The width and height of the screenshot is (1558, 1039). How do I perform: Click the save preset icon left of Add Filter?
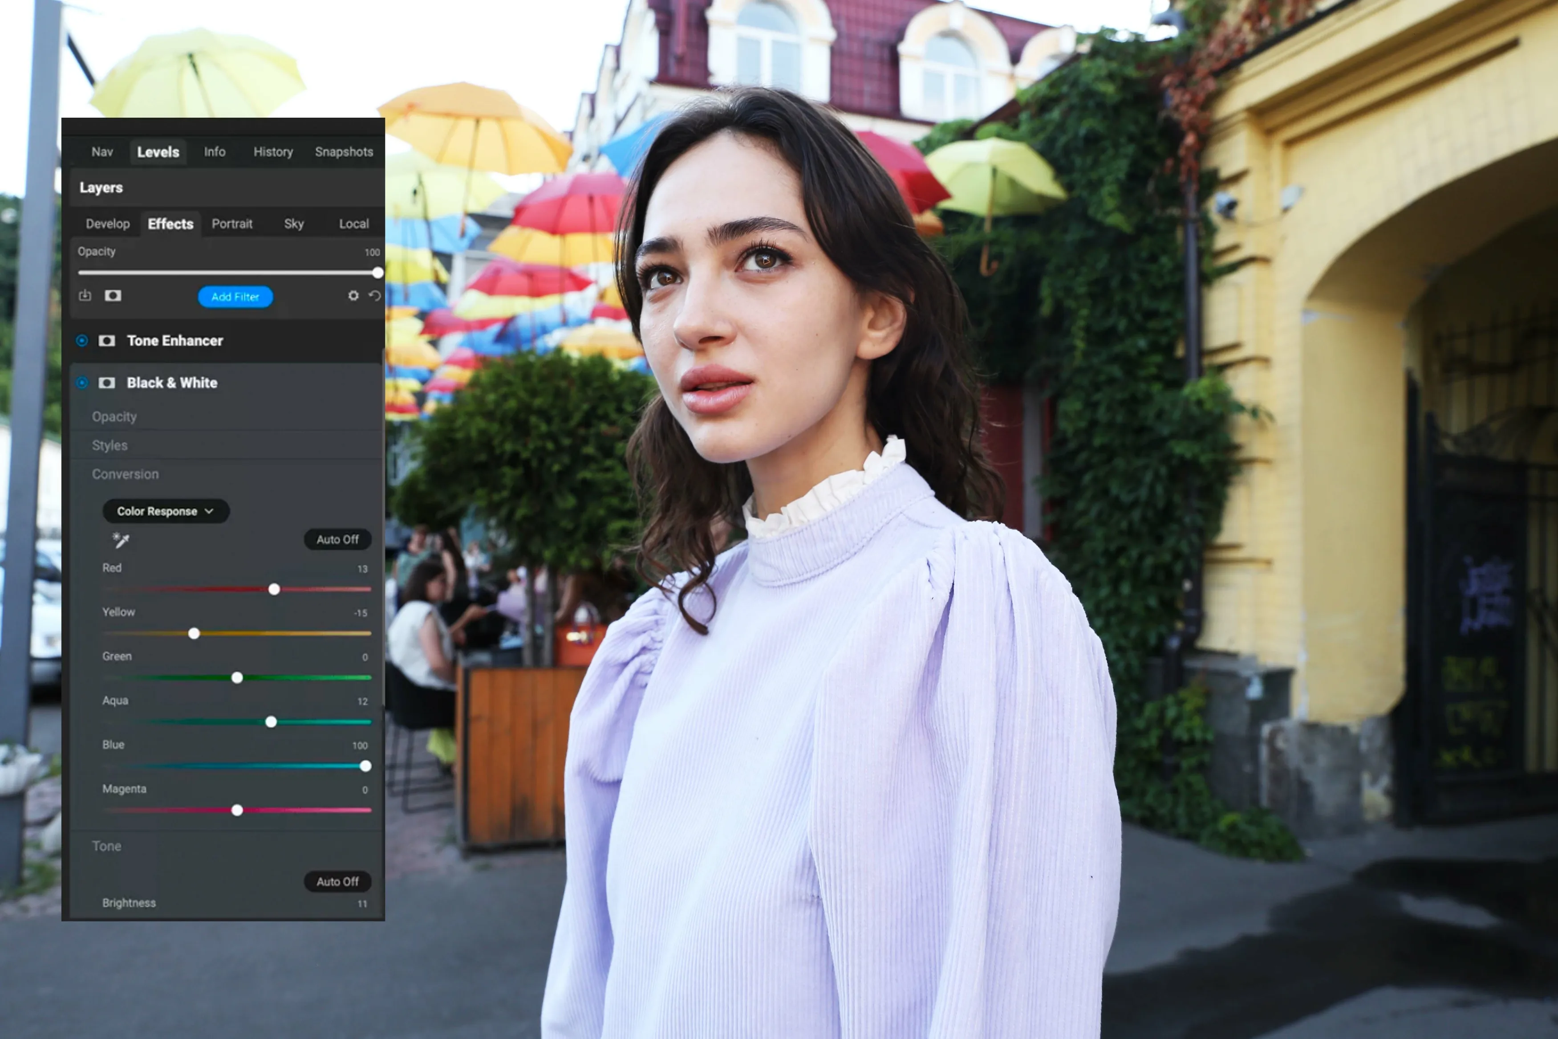(85, 296)
